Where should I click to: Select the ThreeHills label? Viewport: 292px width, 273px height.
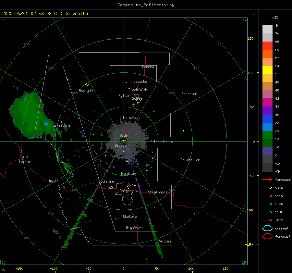[x=163, y=142]
